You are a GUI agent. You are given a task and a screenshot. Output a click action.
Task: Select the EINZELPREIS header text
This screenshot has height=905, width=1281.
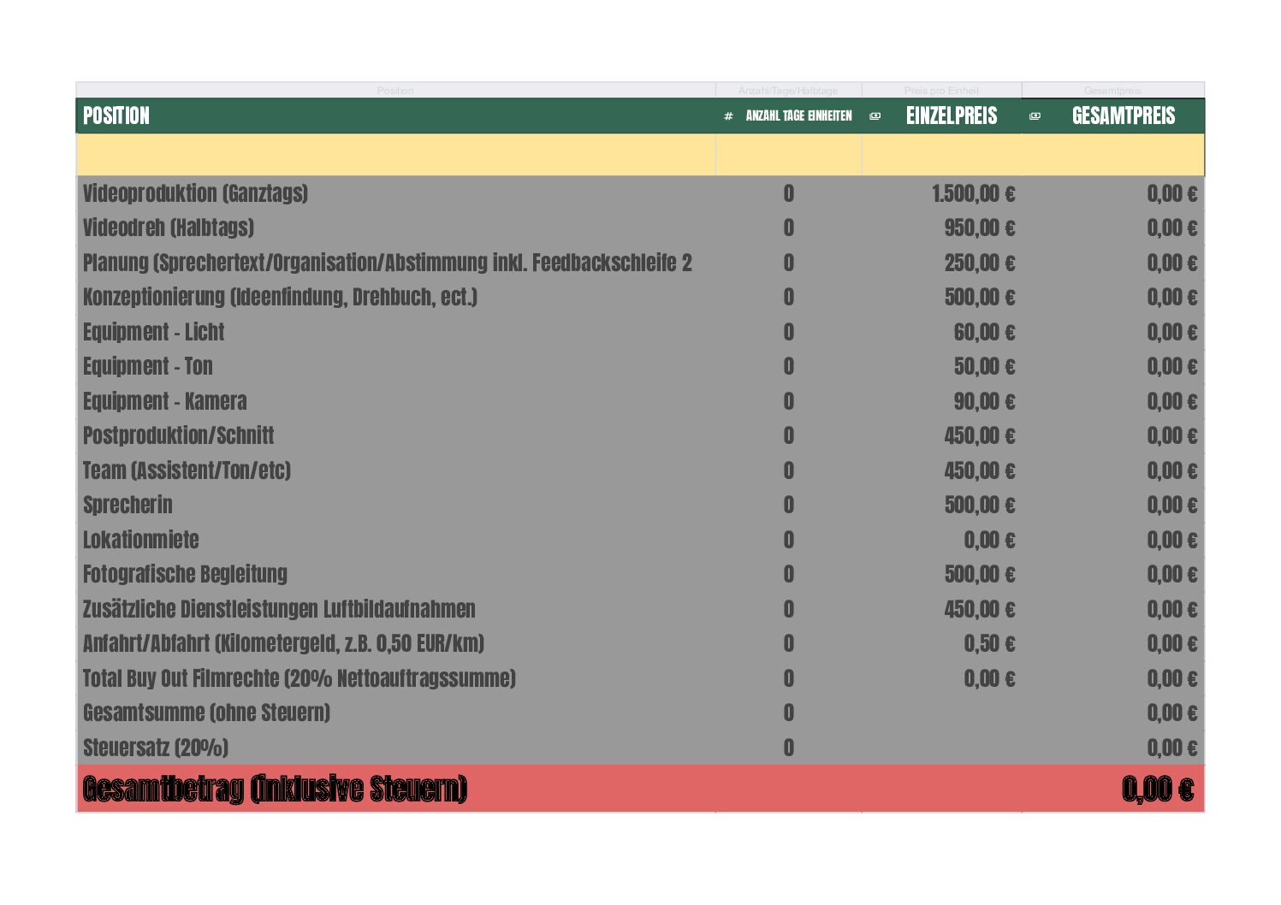[951, 116]
